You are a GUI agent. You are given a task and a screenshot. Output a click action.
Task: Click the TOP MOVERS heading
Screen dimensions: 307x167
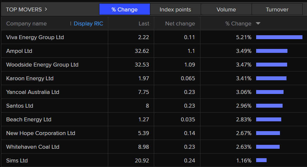pyautogui.click(x=24, y=9)
